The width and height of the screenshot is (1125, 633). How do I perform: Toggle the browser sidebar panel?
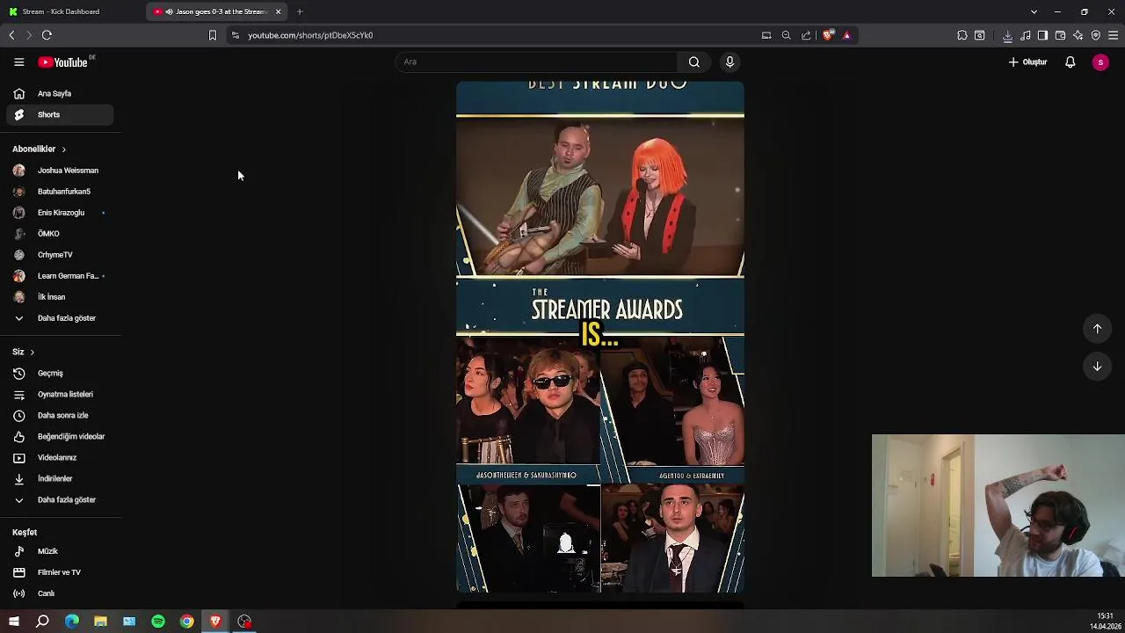pyautogui.click(x=1042, y=35)
